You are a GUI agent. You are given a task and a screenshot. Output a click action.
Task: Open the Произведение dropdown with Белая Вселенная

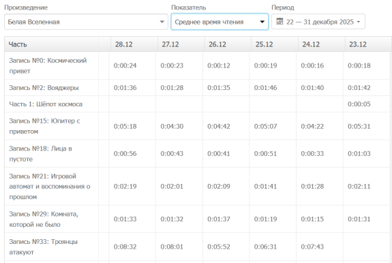(86, 22)
